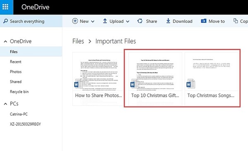Open the New dropdown arrow
Screen dimensions: 248x151
(x=93, y=22)
